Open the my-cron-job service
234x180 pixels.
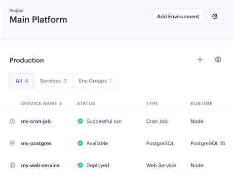[x=36, y=121]
